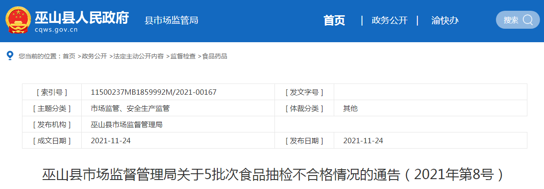Screen dimensions: 544x189
Task: Click the 您当前的位置 label
Action: (39, 56)
